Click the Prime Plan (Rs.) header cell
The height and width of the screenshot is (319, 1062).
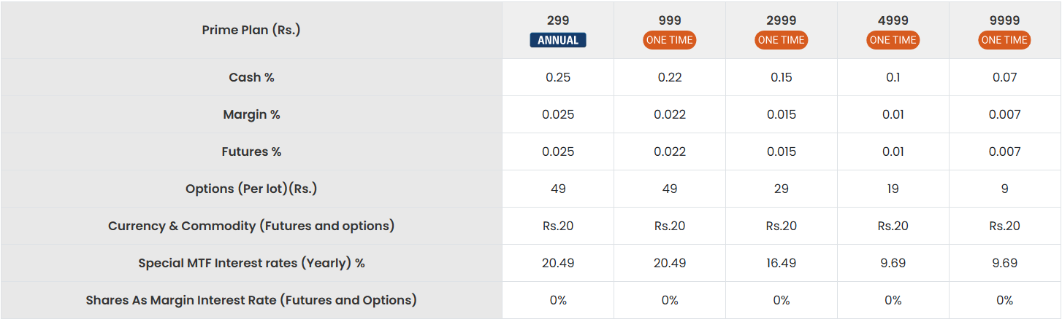tap(251, 30)
